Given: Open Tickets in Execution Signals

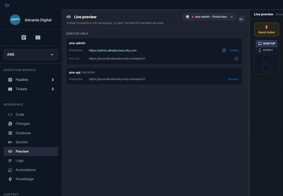Looking at the screenshot, I should tap(31, 89).
